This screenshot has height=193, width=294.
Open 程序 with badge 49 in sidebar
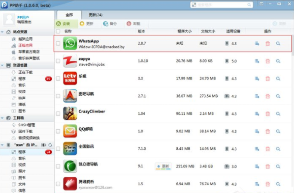pos(27,79)
